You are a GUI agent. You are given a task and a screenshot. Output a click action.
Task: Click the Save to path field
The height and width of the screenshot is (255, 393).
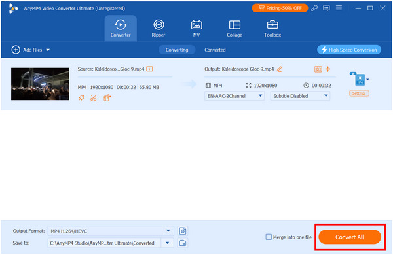pyautogui.click(x=104, y=243)
